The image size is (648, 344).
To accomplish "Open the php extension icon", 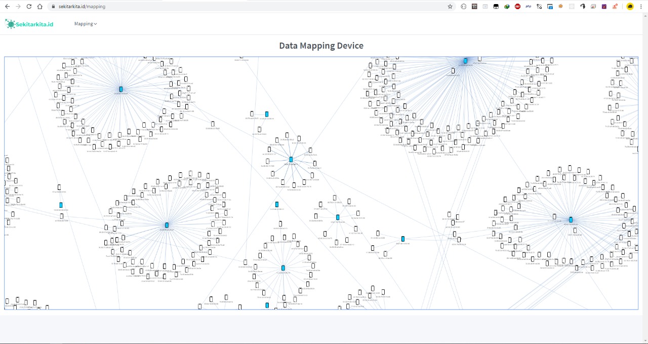I will coord(529,7).
